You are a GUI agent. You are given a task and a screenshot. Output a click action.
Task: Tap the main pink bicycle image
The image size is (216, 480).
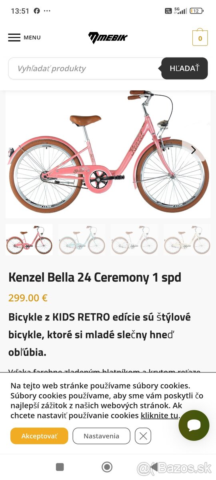click(108, 154)
